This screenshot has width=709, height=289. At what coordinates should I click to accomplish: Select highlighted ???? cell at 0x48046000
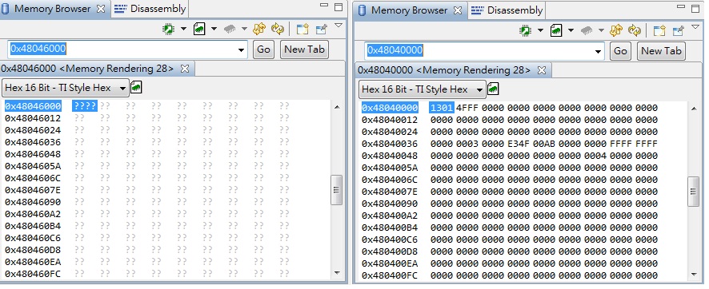coord(85,106)
